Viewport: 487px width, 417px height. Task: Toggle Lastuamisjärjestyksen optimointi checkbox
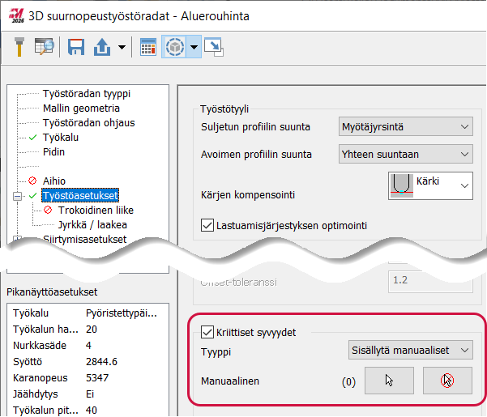click(207, 225)
